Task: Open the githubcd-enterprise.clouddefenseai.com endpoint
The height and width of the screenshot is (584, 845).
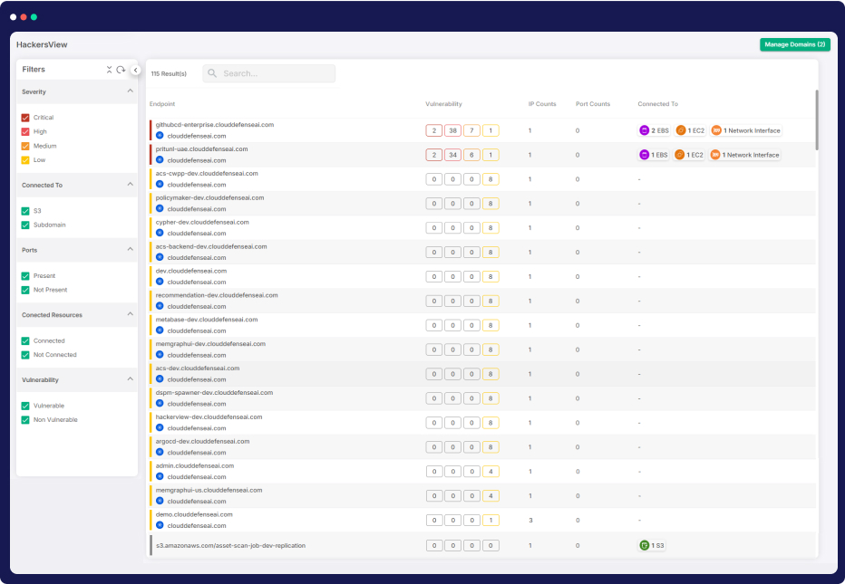Action: click(x=215, y=125)
